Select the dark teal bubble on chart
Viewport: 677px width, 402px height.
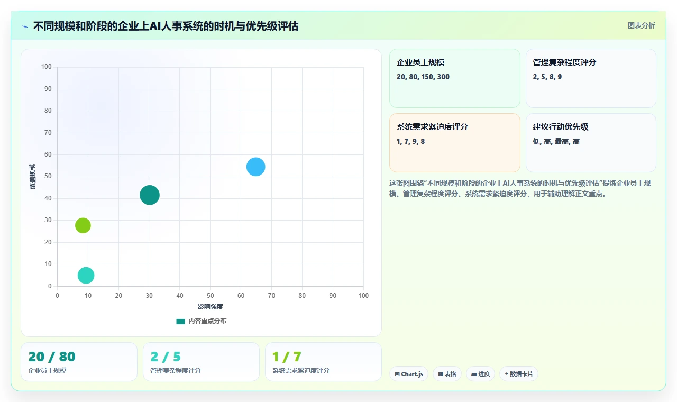(150, 195)
